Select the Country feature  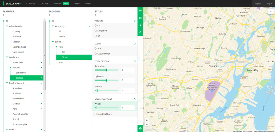[16, 32]
